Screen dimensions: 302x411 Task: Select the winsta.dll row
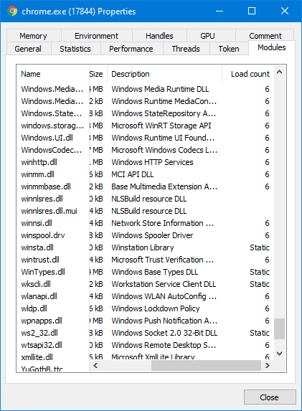pos(145,247)
